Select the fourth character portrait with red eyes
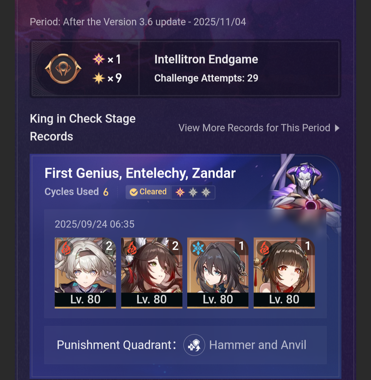Viewport: 371px width, 380px height. [x=284, y=273]
